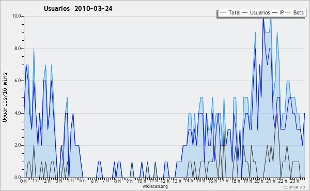
Task: Click the y-axis label "Usuarios/10 mins"
Action: tap(5, 97)
